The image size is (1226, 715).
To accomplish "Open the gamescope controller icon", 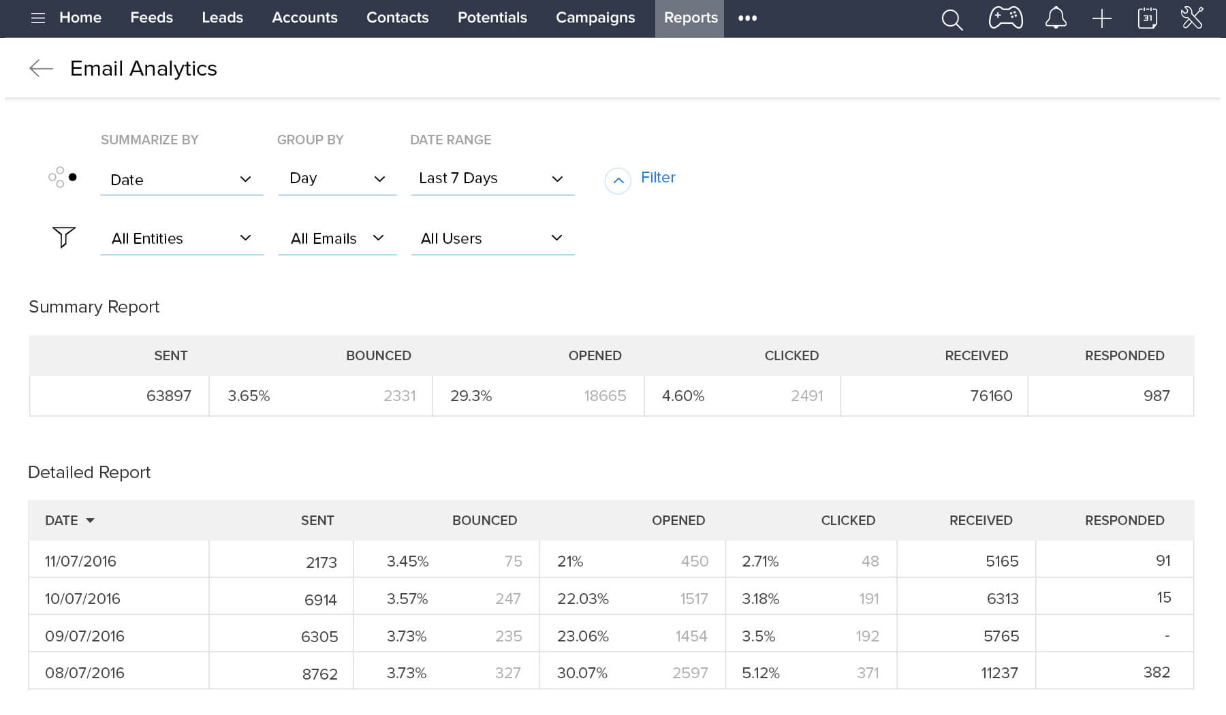I will click(1005, 18).
